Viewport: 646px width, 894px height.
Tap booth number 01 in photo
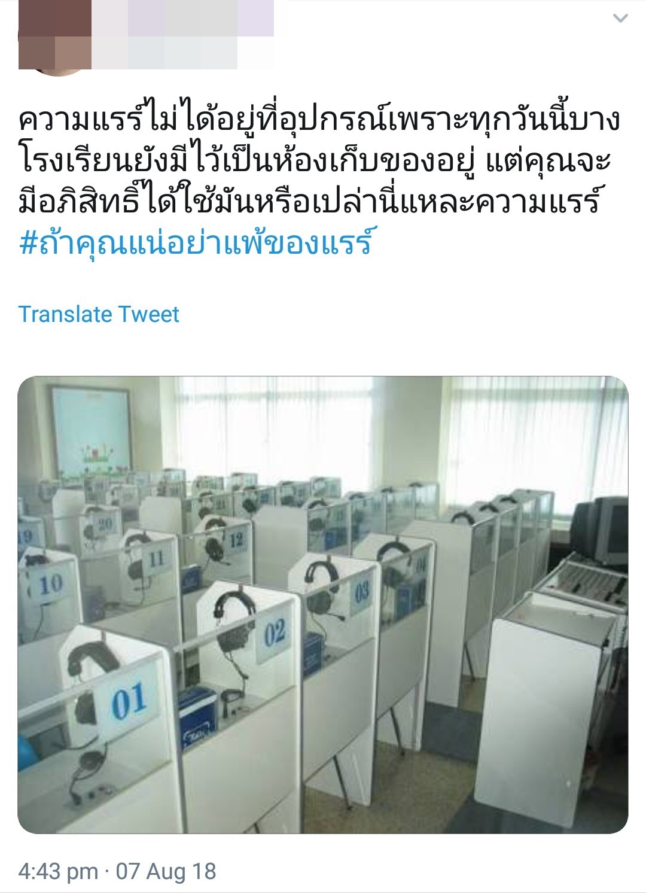click(x=128, y=701)
